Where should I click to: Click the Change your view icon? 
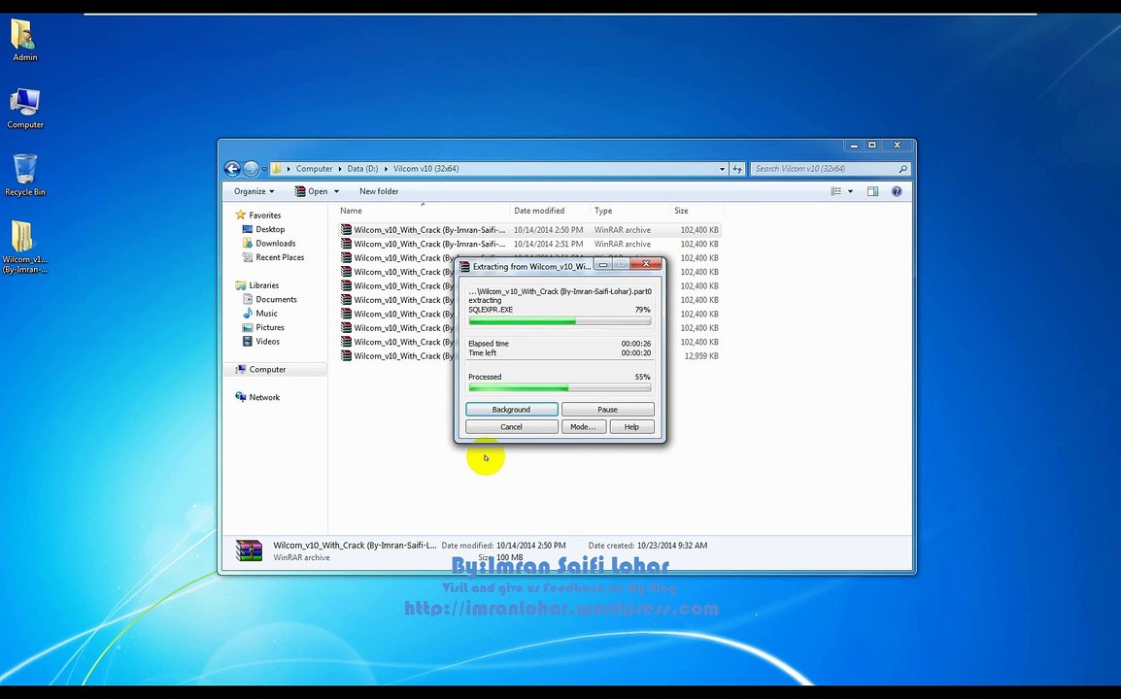(835, 191)
